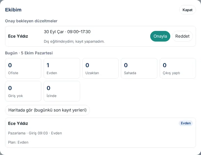
Task: Click 'Dış eğitimdeydim; kayıt yapamadım.' note
Action: click(x=74, y=42)
